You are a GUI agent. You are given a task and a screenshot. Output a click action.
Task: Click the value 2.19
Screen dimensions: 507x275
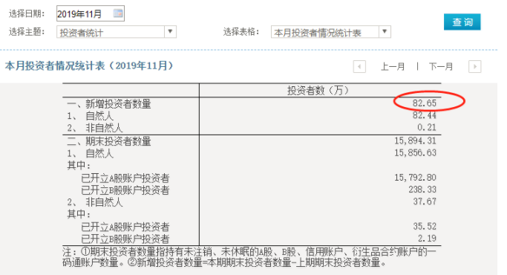(x=427, y=239)
